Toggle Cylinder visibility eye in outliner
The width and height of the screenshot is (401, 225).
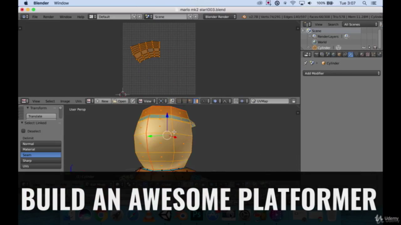[x=363, y=47]
